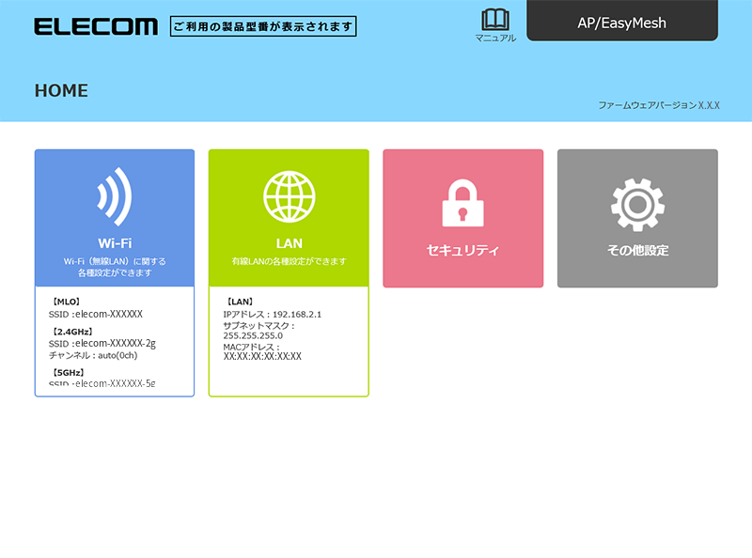Click the 【2.4GHz】 heading
This screenshot has height=558, width=752.
point(72,332)
